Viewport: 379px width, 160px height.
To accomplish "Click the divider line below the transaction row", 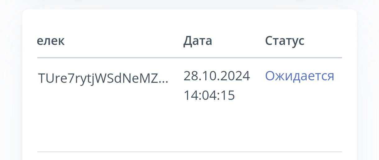I will (x=189, y=152).
